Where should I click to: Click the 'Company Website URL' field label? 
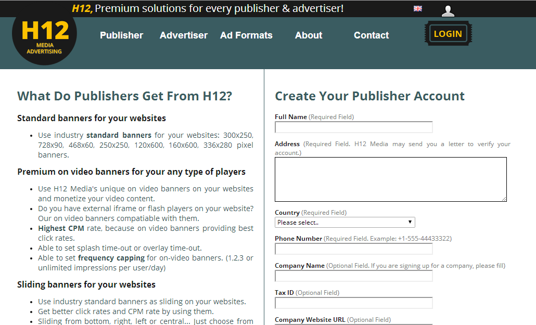(x=310, y=320)
